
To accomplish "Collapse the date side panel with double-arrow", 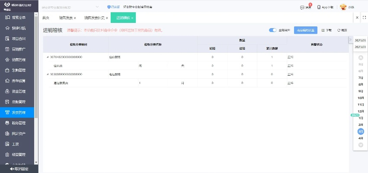I will point(350,40).
